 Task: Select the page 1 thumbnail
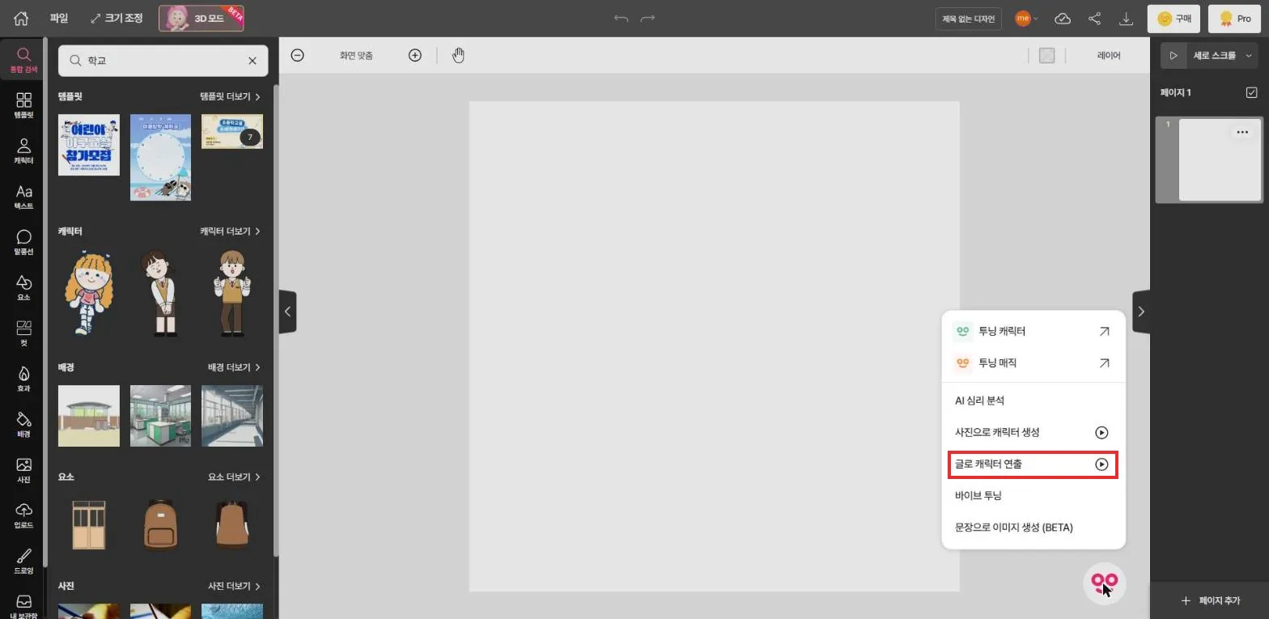1219,159
